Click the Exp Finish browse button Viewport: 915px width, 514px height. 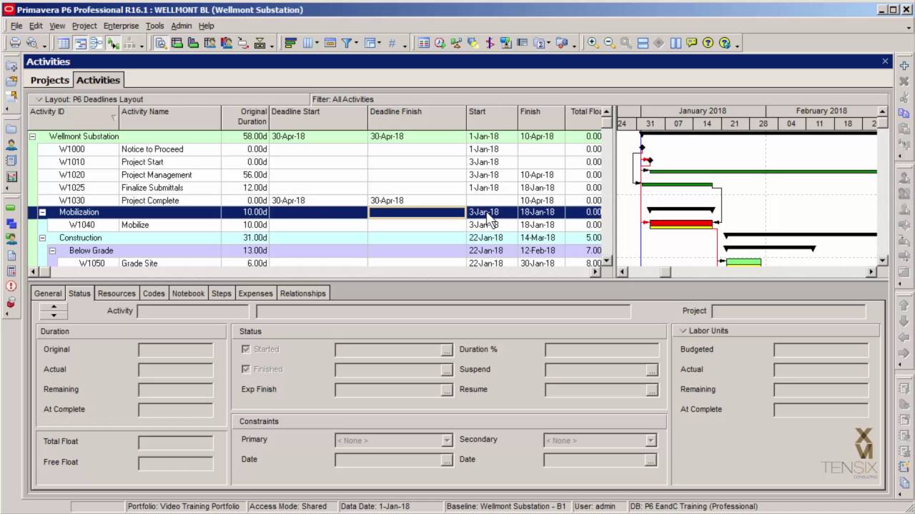coord(447,390)
